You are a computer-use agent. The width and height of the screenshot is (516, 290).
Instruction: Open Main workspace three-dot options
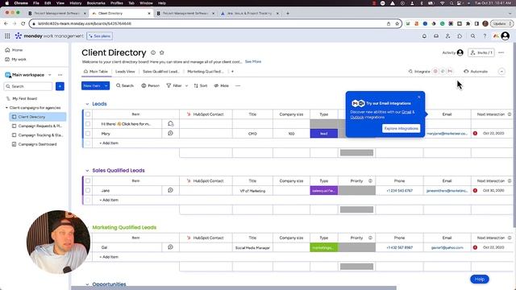[x=60, y=75]
